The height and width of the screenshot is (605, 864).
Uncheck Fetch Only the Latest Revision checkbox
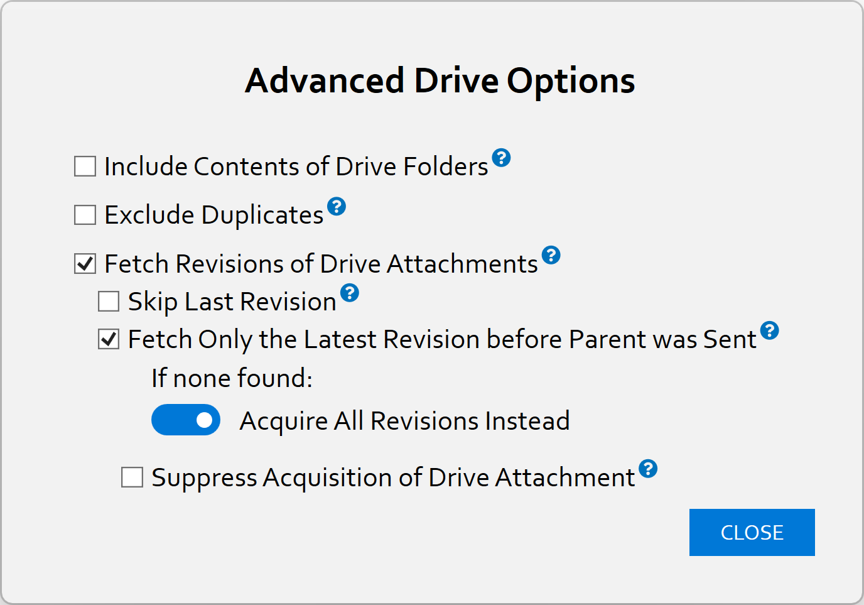point(109,339)
